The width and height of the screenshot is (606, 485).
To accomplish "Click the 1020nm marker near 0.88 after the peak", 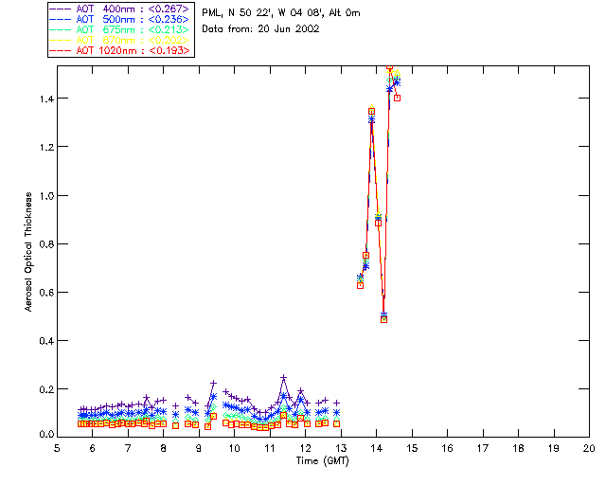I will [378, 223].
